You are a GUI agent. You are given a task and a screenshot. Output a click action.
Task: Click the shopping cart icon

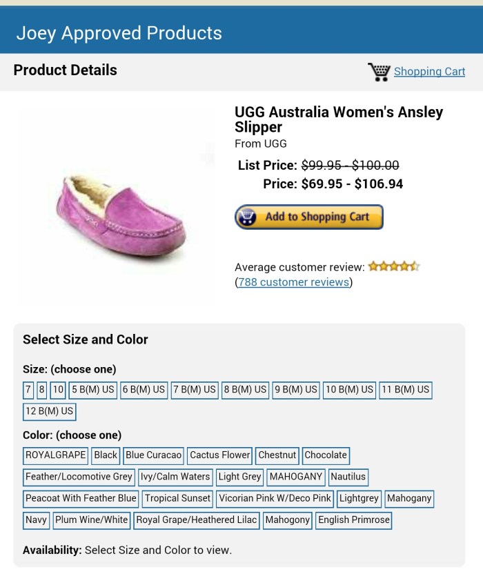379,72
